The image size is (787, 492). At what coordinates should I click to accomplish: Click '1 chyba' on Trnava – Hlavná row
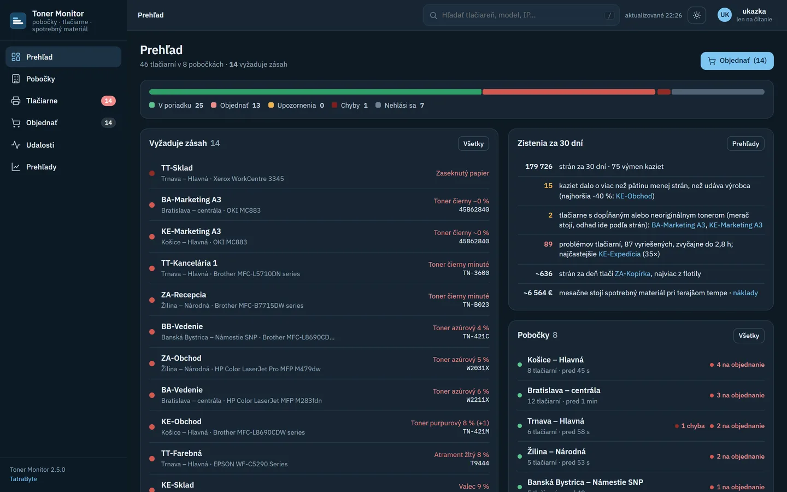pyautogui.click(x=690, y=426)
